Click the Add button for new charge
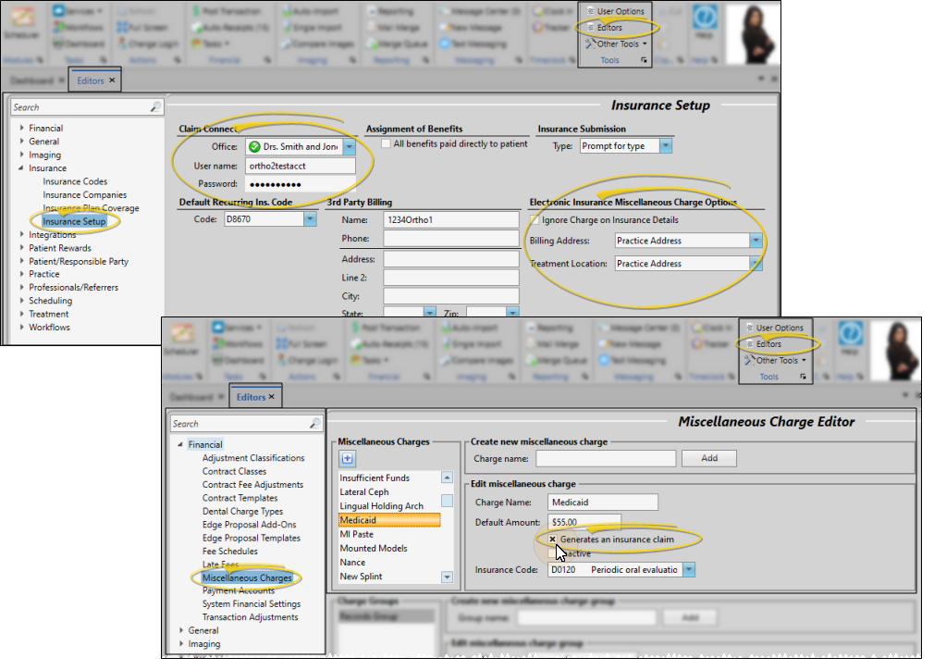This screenshot has width=934, height=670. click(x=708, y=458)
